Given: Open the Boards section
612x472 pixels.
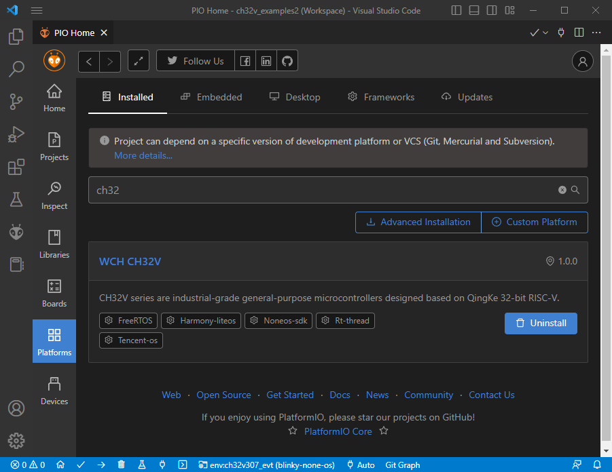Looking at the screenshot, I should point(54,293).
